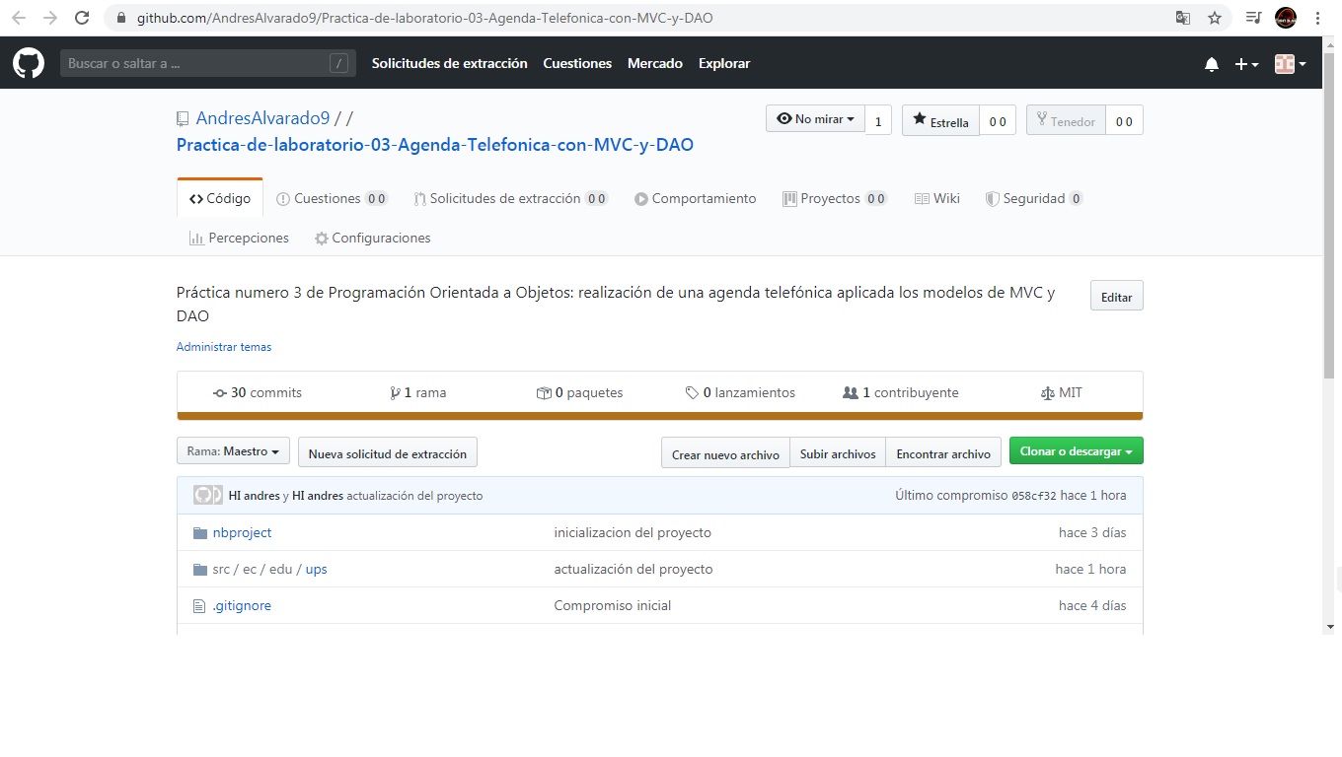Screen dimensions: 1342x757
Task: Open the Explorar menu
Action: coord(723,63)
